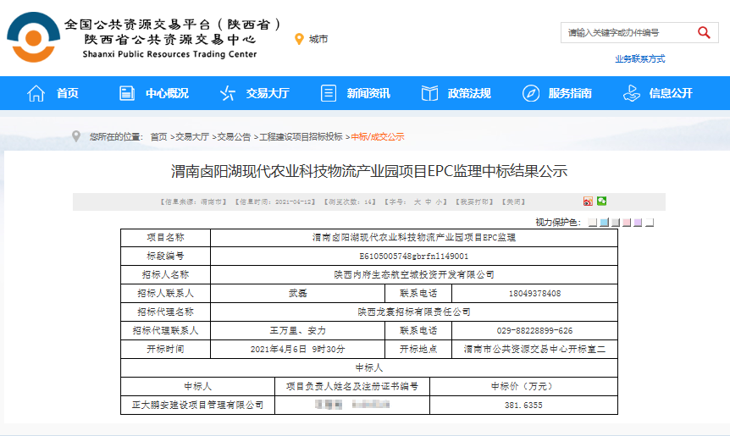Select the pink eye-protection color swatch
The width and height of the screenshot is (730, 436).
[627, 223]
